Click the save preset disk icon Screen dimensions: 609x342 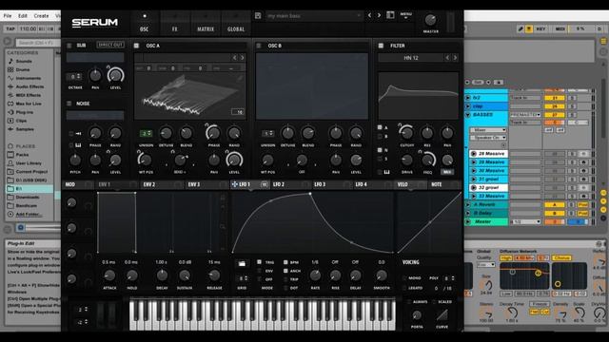(x=258, y=15)
